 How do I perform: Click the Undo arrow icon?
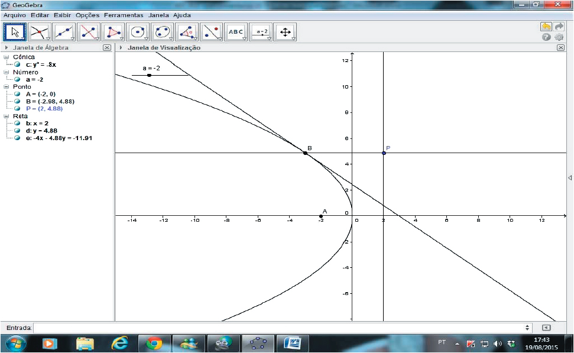tap(546, 27)
